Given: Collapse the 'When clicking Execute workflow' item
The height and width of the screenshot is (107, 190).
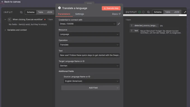Looking at the screenshot, I should pos(5,20).
